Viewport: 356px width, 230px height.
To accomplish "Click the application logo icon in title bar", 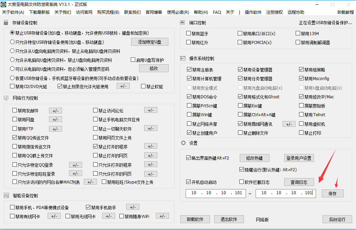I will pos(3,4).
